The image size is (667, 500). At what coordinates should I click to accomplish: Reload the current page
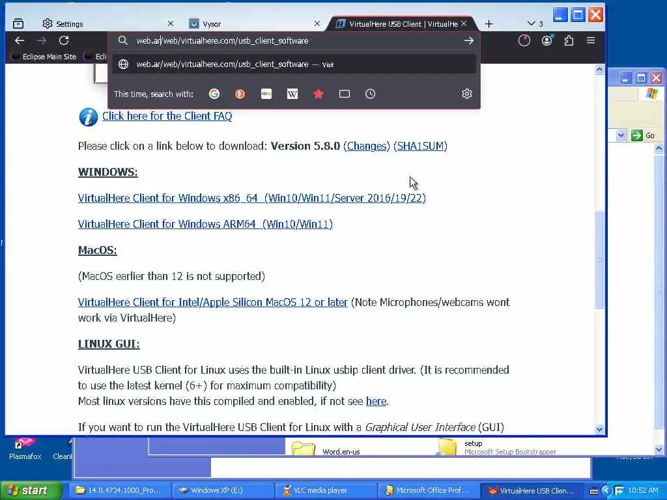tap(64, 40)
